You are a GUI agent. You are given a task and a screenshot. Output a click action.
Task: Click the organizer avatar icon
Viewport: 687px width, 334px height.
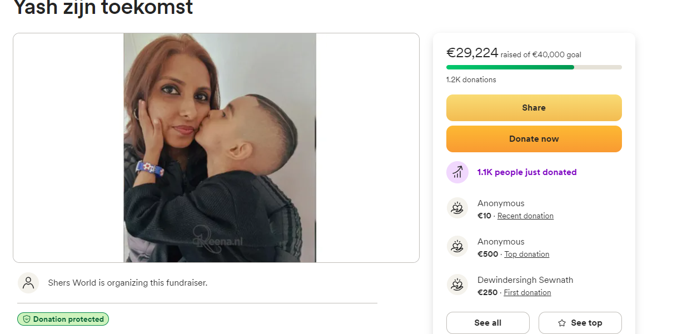(x=28, y=283)
